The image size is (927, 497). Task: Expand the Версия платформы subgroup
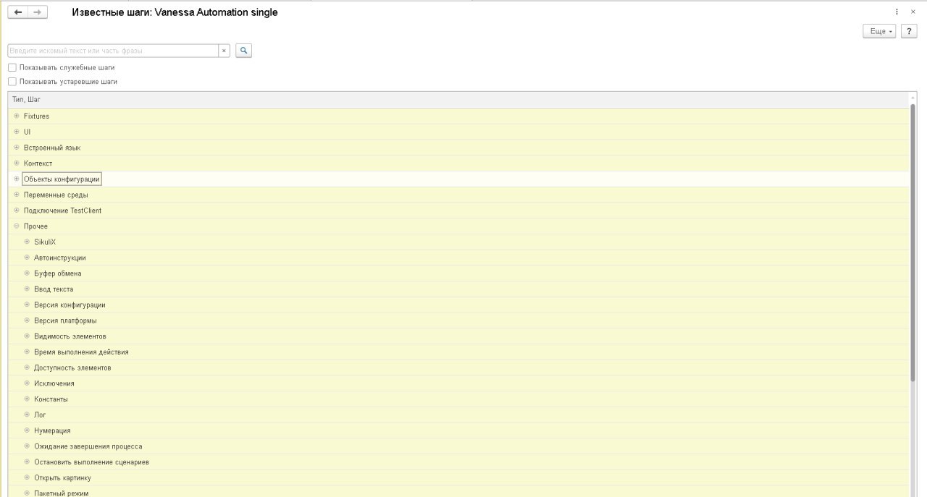coord(28,320)
